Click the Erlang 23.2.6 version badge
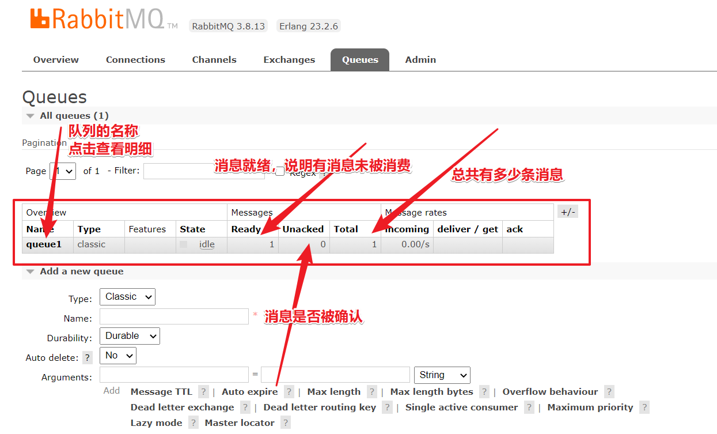The height and width of the screenshot is (434, 717). (308, 27)
